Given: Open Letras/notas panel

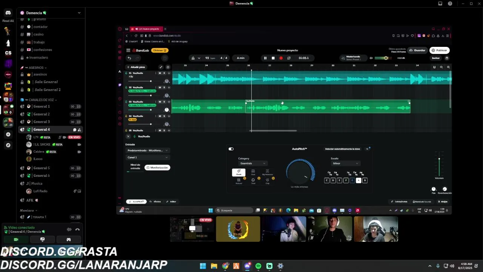Looking at the screenshot, I should pos(399,202).
